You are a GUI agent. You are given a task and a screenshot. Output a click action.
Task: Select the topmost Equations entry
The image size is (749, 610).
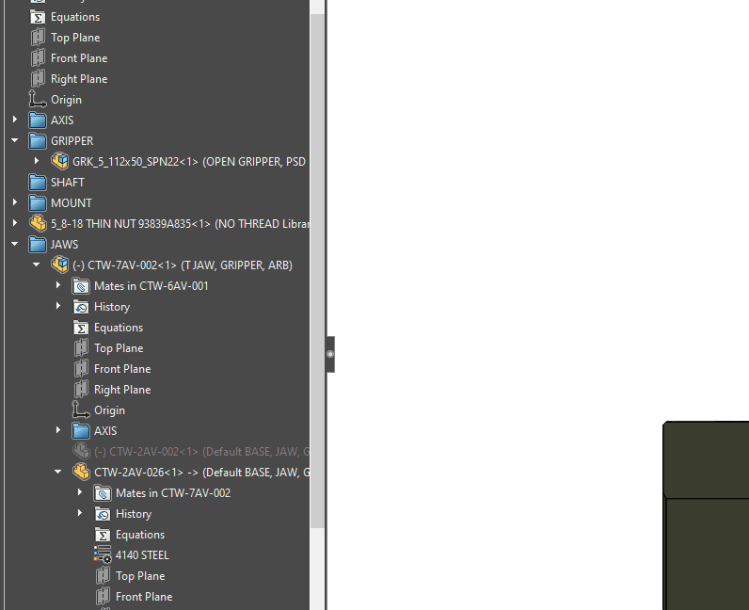[x=74, y=17]
